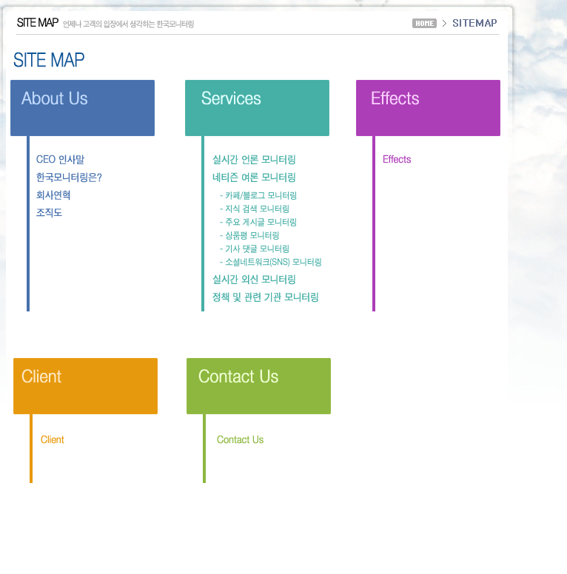Open 실시간 외신 모니터링 link
The width and height of the screenshot is (567, 574).
click(x=254, y=280)
